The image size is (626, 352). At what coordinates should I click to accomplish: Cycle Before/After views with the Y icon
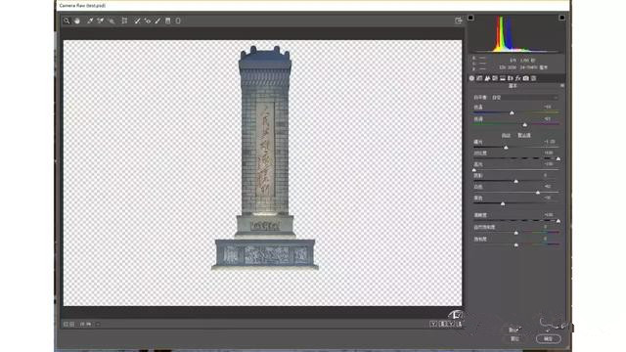click(433, 324)
